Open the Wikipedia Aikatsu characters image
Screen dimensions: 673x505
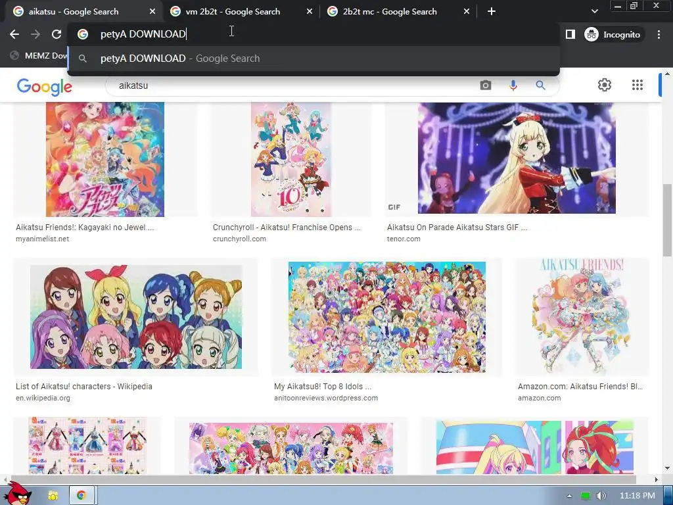(136, 317)
